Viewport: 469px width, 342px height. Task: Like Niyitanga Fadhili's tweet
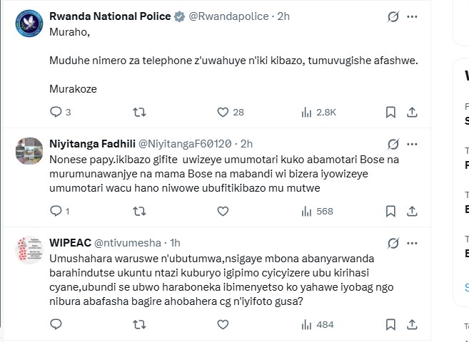click(223, 211)
